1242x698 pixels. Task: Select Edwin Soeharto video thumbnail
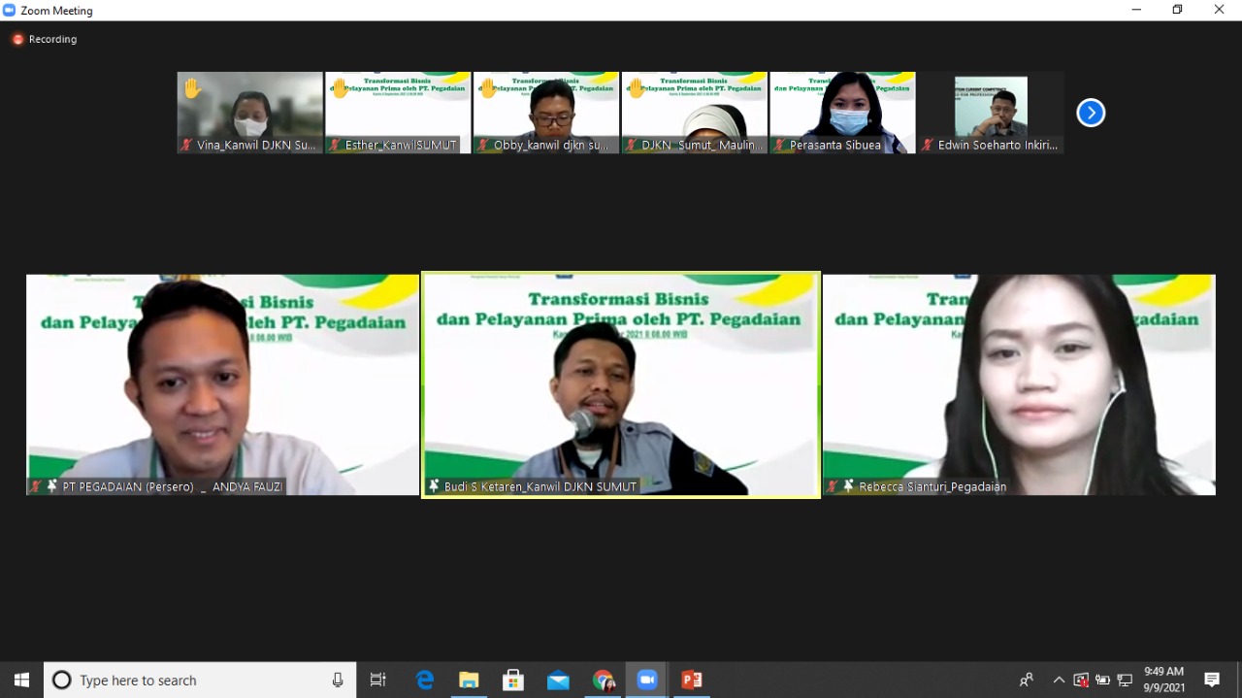[x=991, y=112]
